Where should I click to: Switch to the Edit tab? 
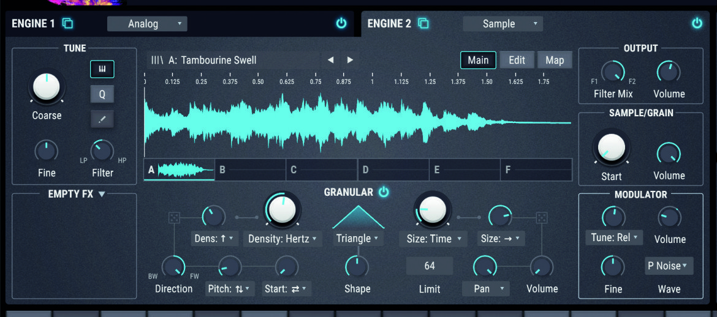coord(517,60)
